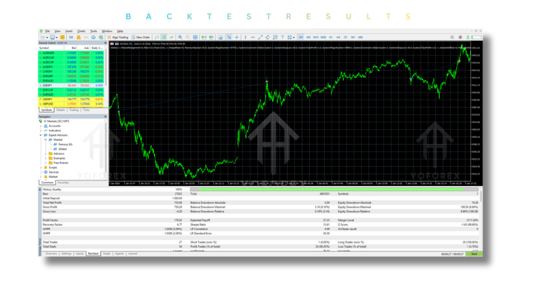Switch to the Graph tab
The width and height of the screenshot is (536, 301).
(107, 253)
